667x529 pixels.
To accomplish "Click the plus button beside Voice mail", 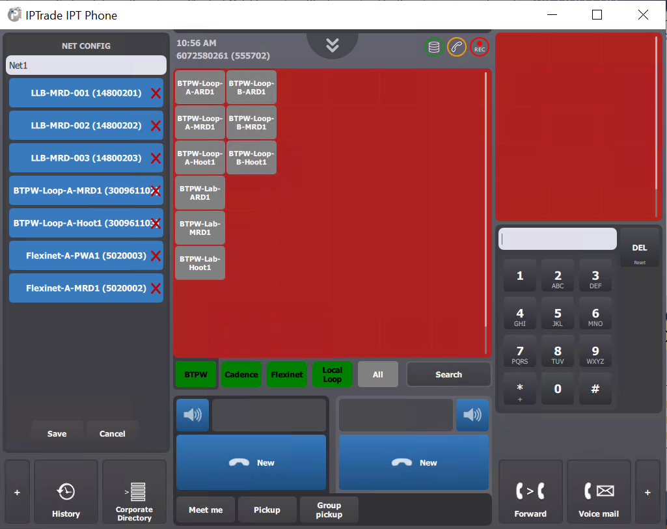I will coord(647,491).
